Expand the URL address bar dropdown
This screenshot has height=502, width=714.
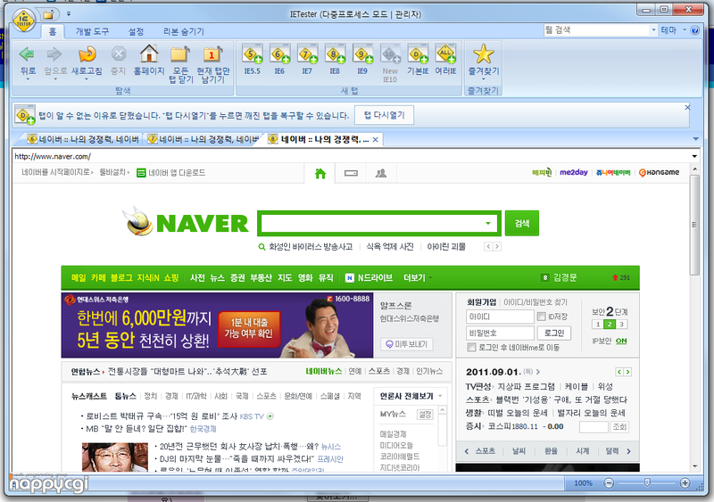tap(694, 156)
